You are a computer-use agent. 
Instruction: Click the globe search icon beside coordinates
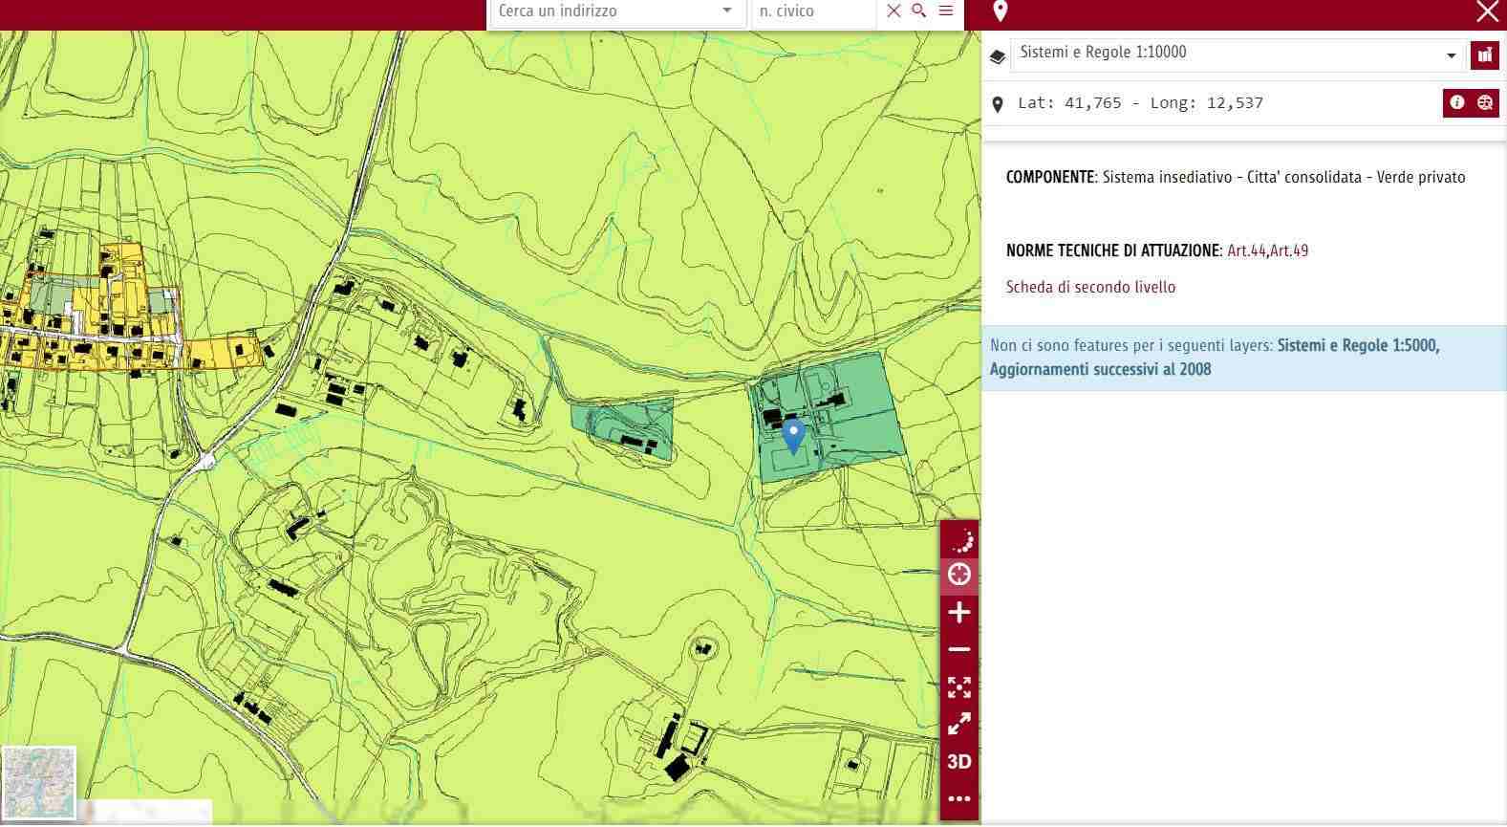tap(1485, 103)
